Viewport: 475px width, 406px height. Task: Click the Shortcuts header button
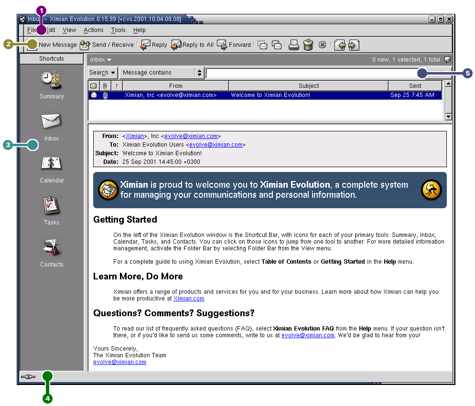click(x=52, y=59)
